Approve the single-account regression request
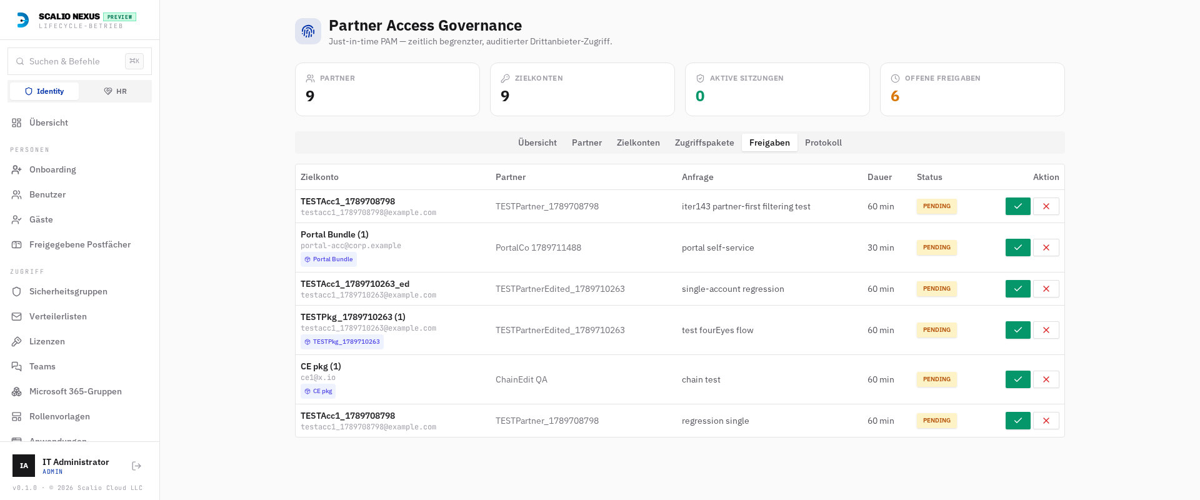This screenshot has width=1200, height=500. pos(1017,289)
